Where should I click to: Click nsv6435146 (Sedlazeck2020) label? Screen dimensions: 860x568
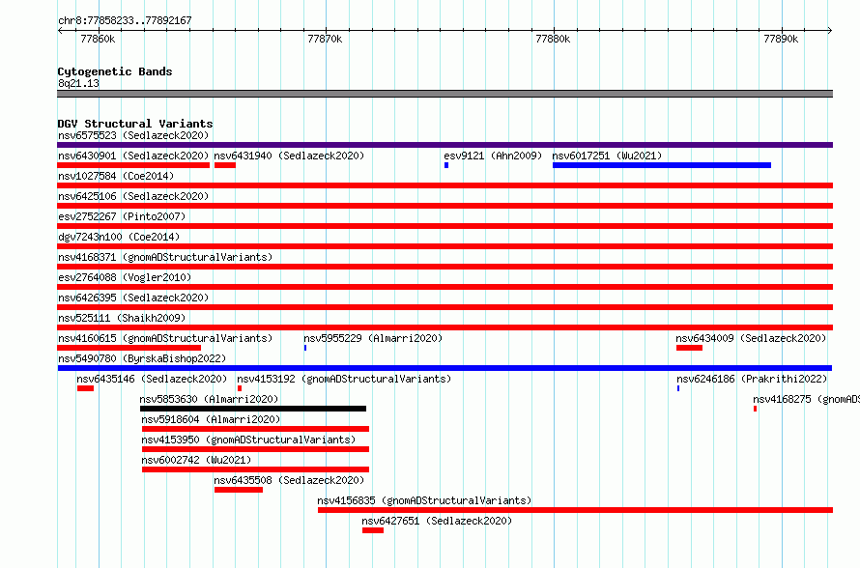click(x=152, y=379)
